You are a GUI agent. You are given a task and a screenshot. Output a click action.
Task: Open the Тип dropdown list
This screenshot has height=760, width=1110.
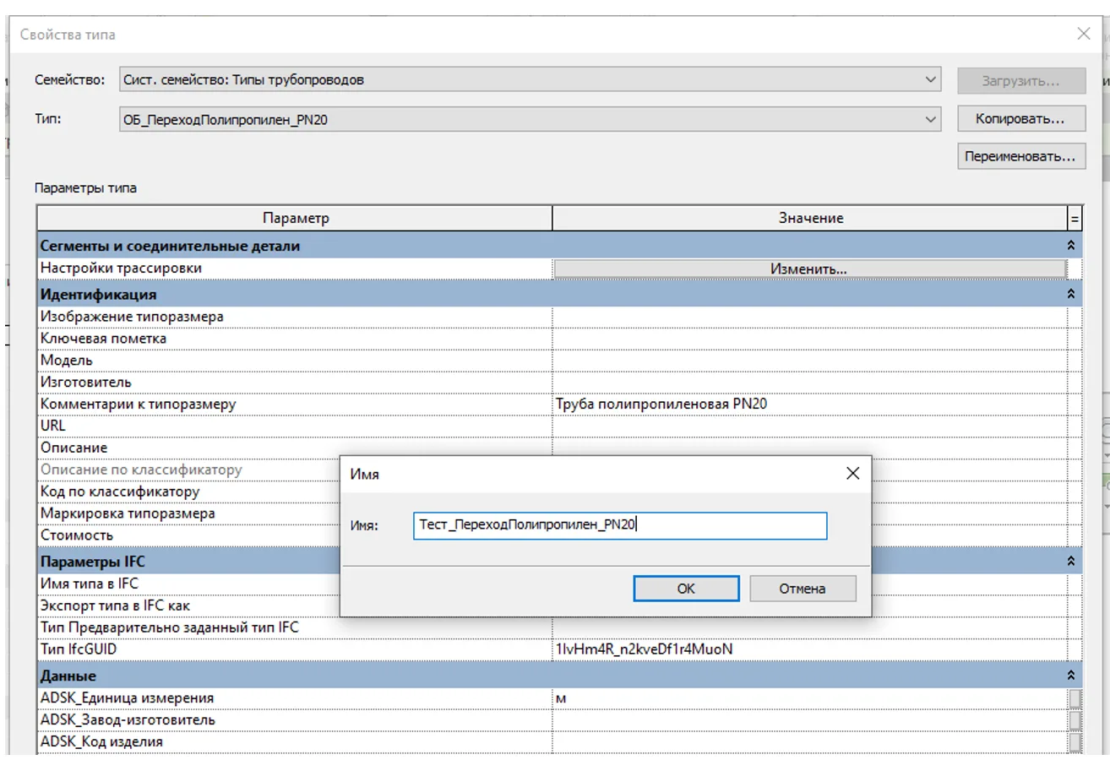(x=931, y=120)
